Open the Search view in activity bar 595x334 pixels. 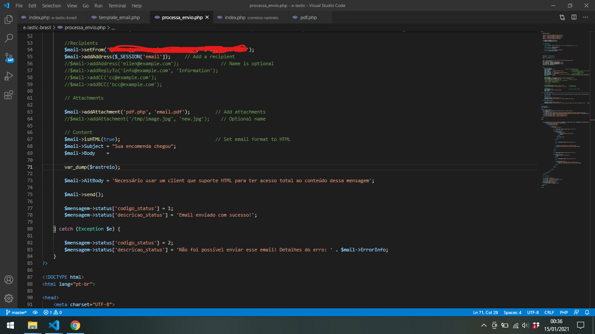[8, 38]
